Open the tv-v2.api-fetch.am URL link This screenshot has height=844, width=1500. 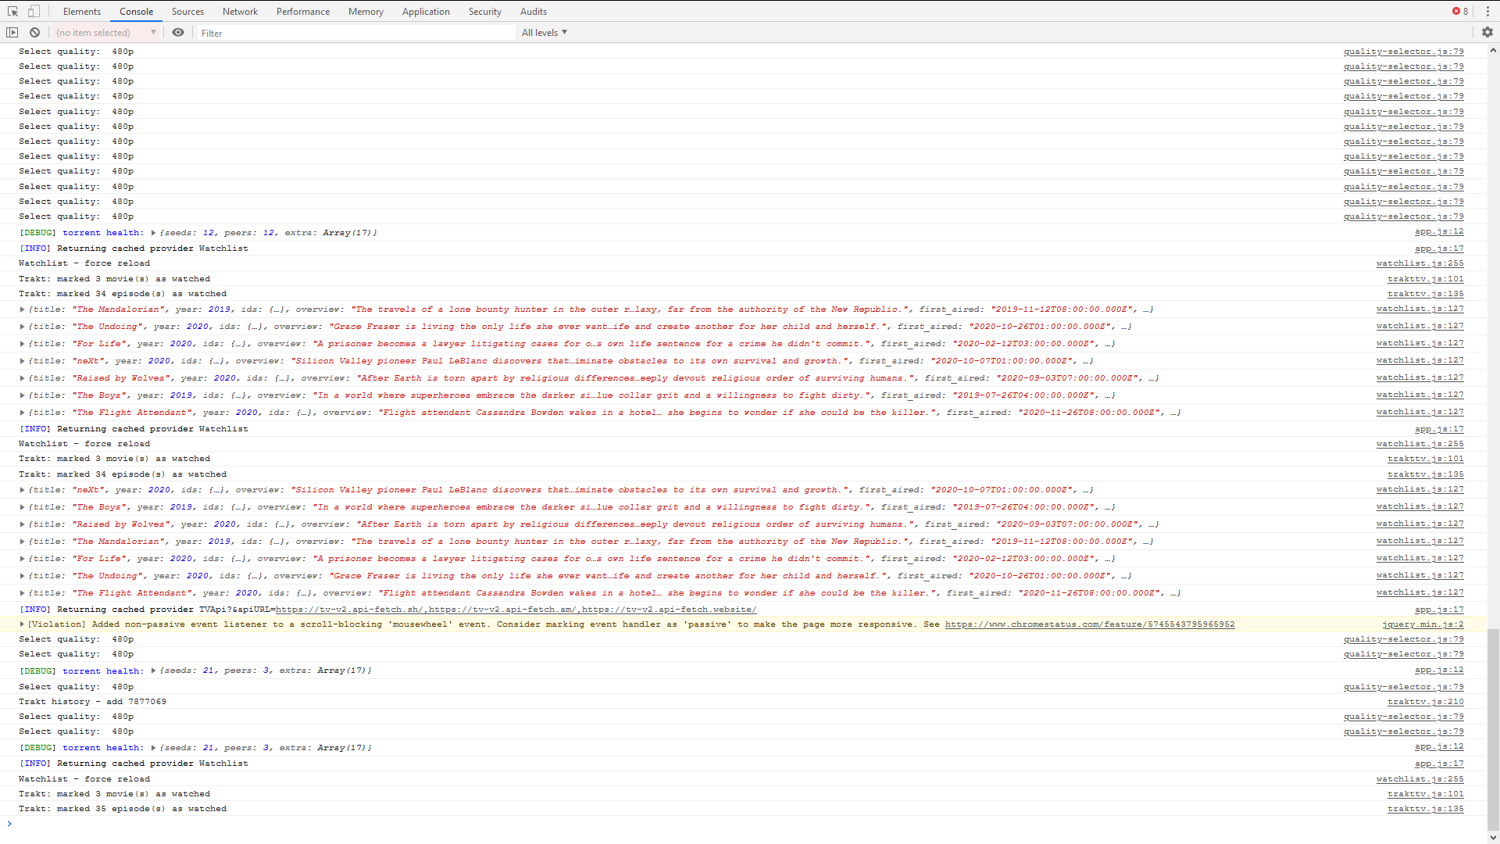click(x=502, y=610)
